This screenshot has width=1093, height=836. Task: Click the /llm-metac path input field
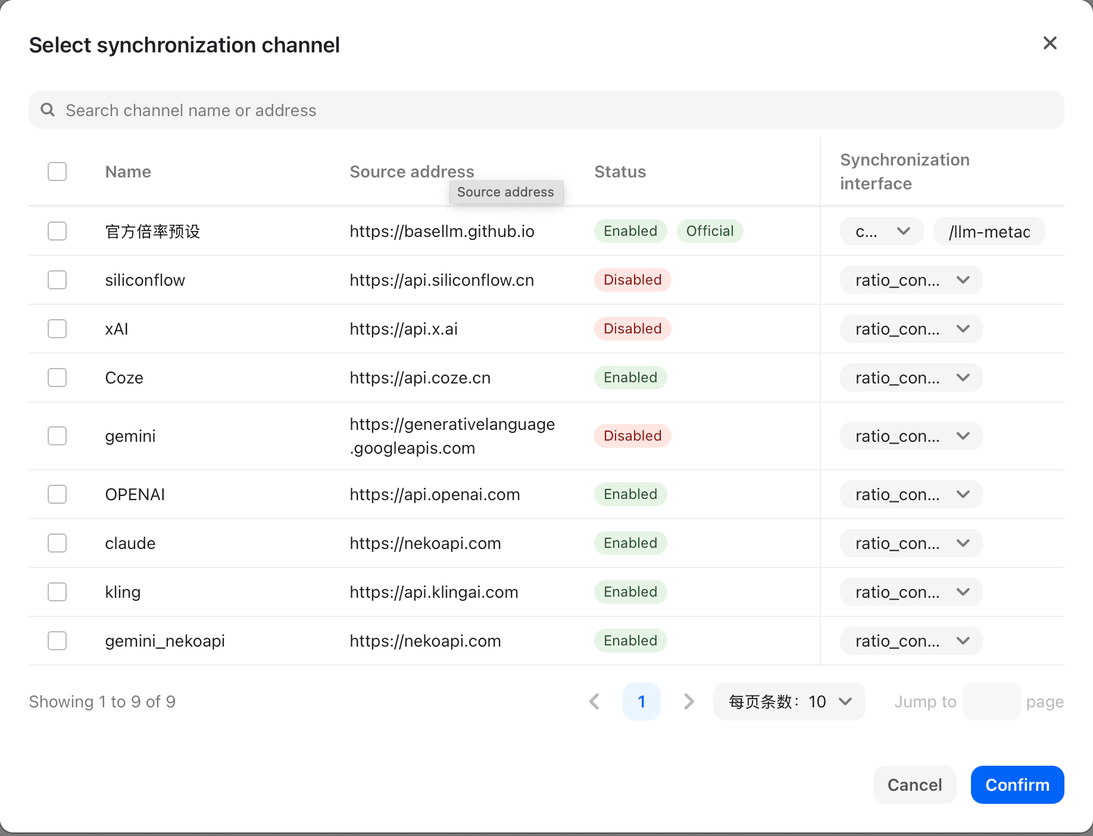(x=989, y=231)
